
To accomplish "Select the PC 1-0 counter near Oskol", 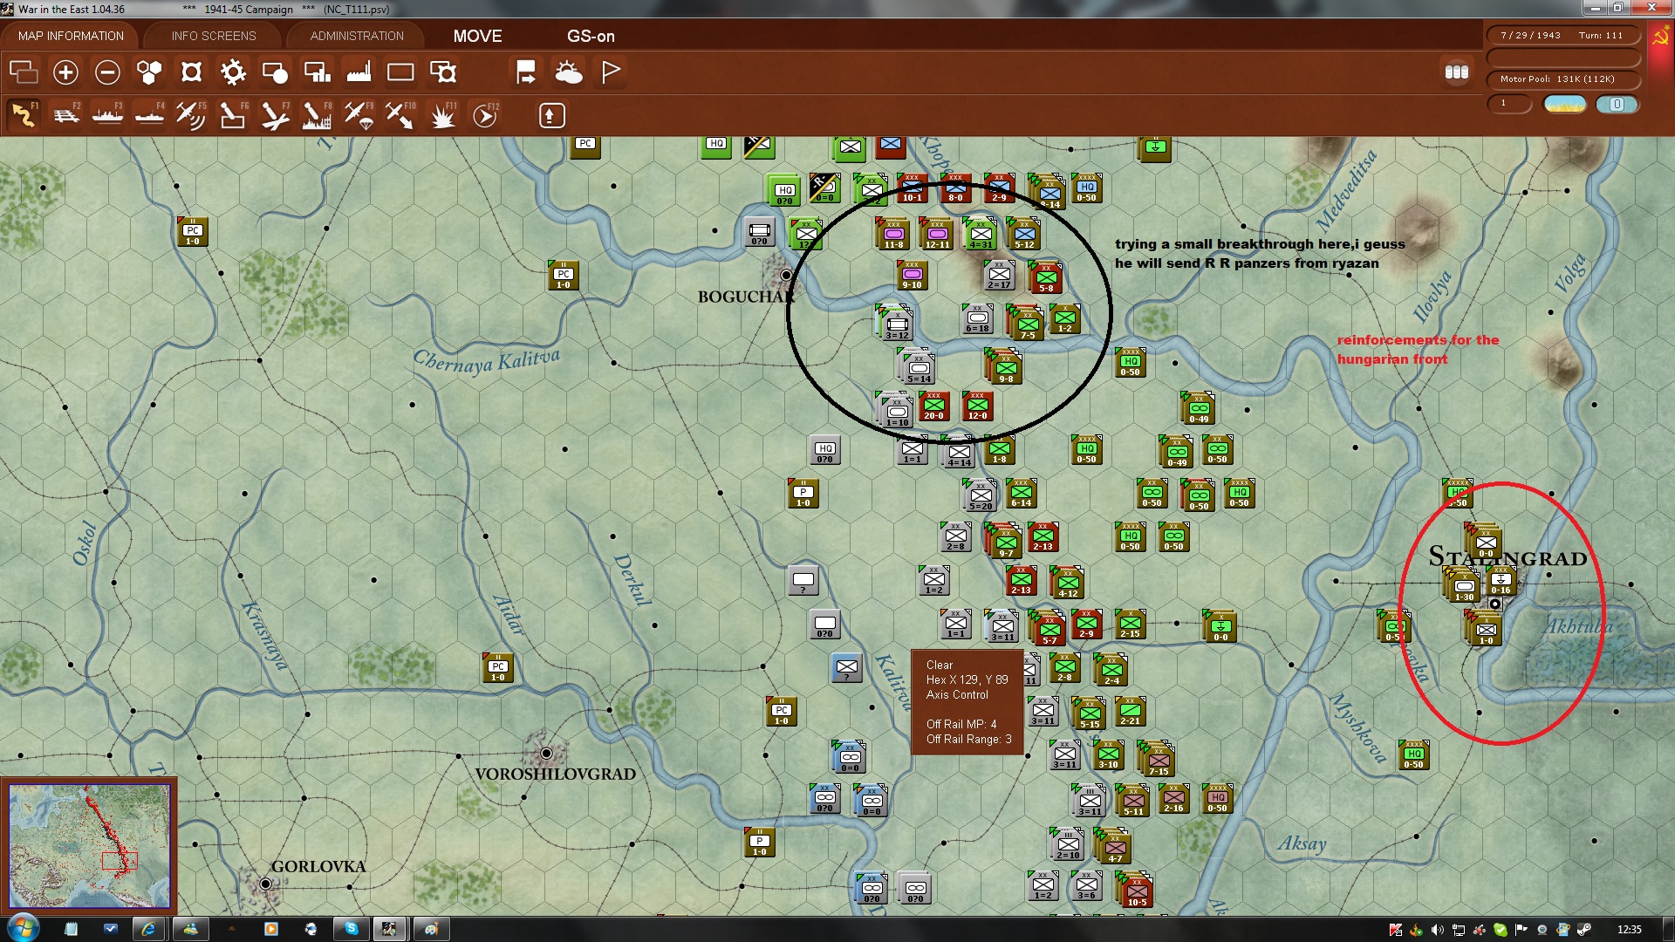I will coord(192,232).
